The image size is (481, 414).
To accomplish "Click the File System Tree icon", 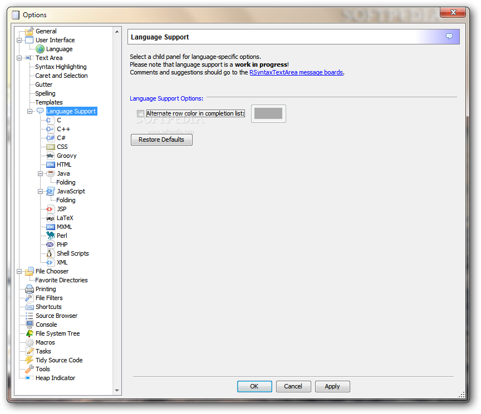I will (x=30, y=333).
